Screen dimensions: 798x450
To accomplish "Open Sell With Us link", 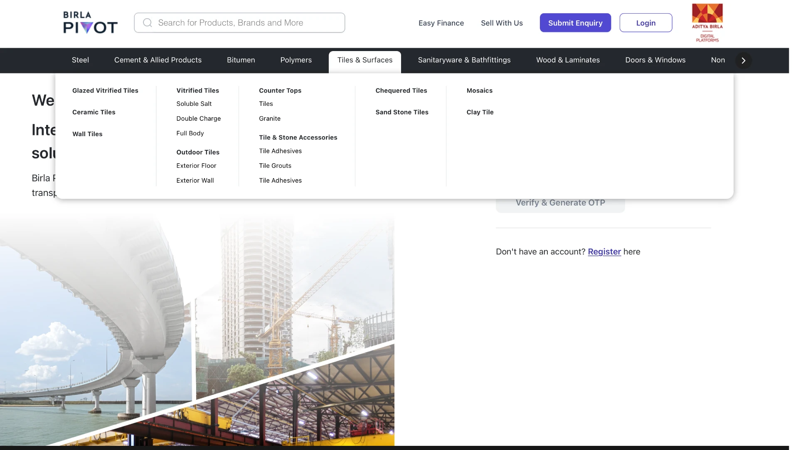I will point(502,23).
